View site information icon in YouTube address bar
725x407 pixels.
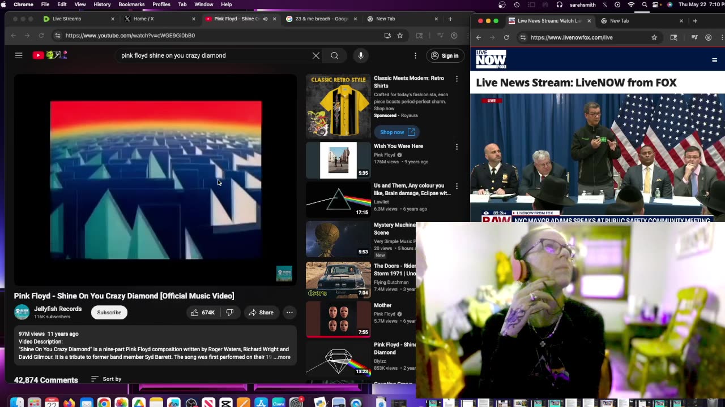(57, 35)
